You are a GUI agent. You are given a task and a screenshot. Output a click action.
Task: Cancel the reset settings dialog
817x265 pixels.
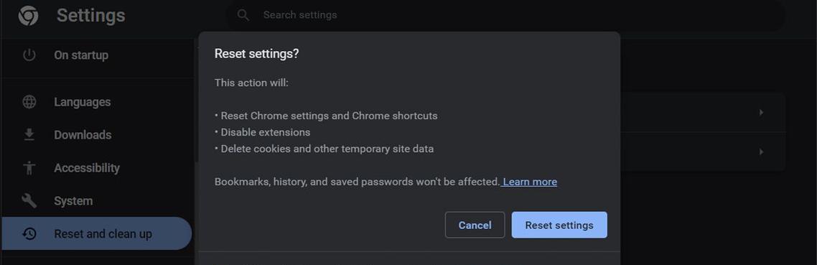tap(475, 225)
